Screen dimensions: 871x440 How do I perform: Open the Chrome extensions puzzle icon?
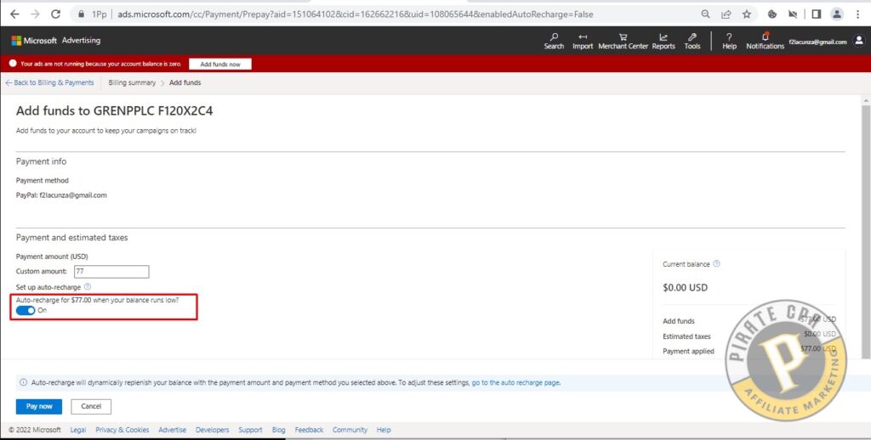click(772, 14)
